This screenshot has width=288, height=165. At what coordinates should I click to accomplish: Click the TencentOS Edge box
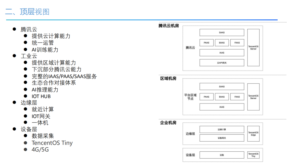(x=253, y=134)
